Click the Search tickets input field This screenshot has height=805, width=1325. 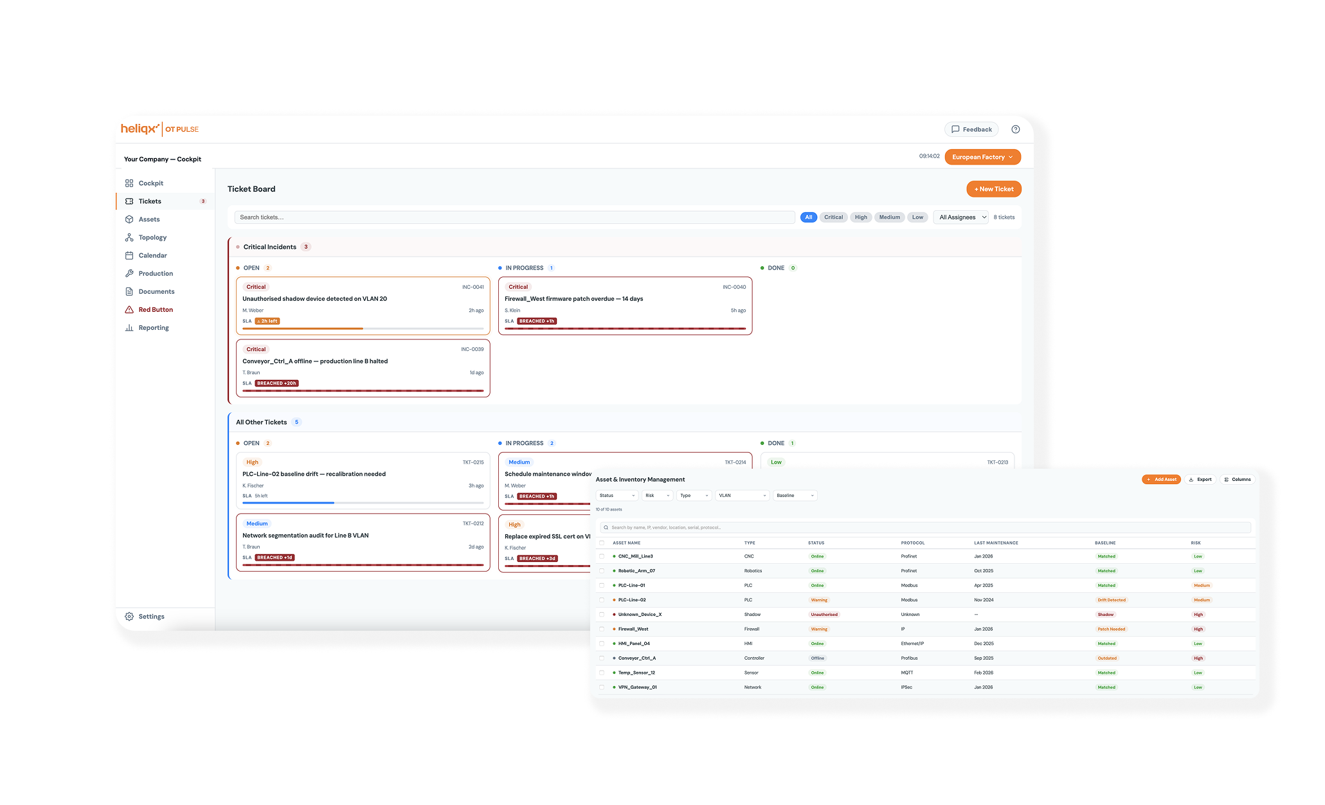514,217
